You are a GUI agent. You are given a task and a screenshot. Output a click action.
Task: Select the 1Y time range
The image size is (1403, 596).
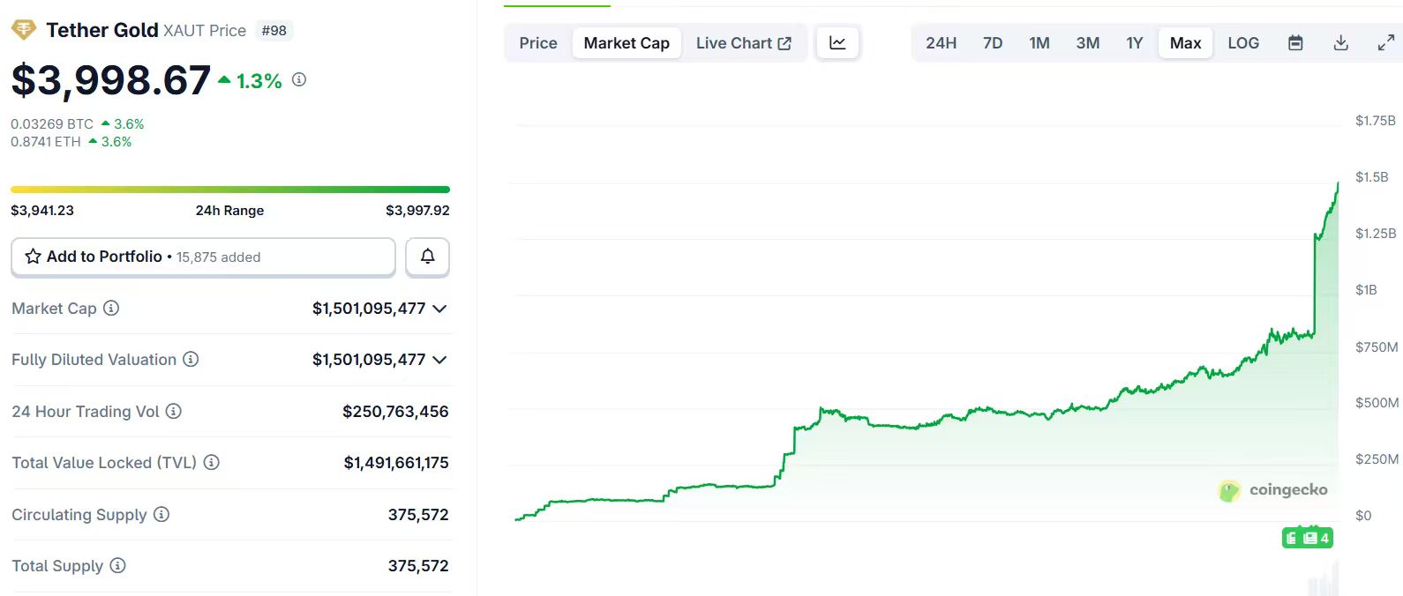click(x=1134, y=43)
